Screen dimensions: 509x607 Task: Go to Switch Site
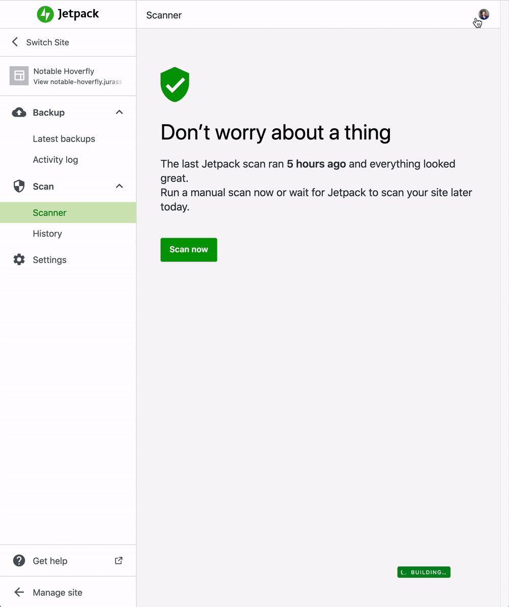pos(48,42)
